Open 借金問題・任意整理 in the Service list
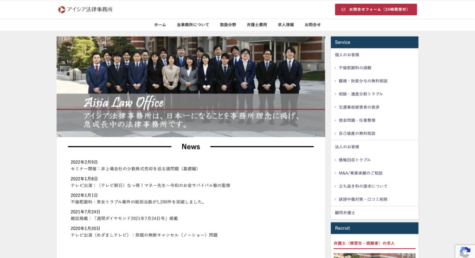The image size is (475, 258). click(357, 120)
